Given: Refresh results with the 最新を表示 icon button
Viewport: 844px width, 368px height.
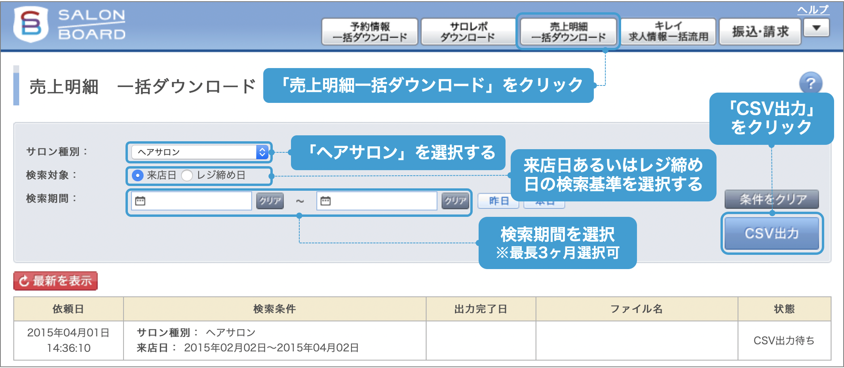Looking at the screenshot, I should coord(55,281).
